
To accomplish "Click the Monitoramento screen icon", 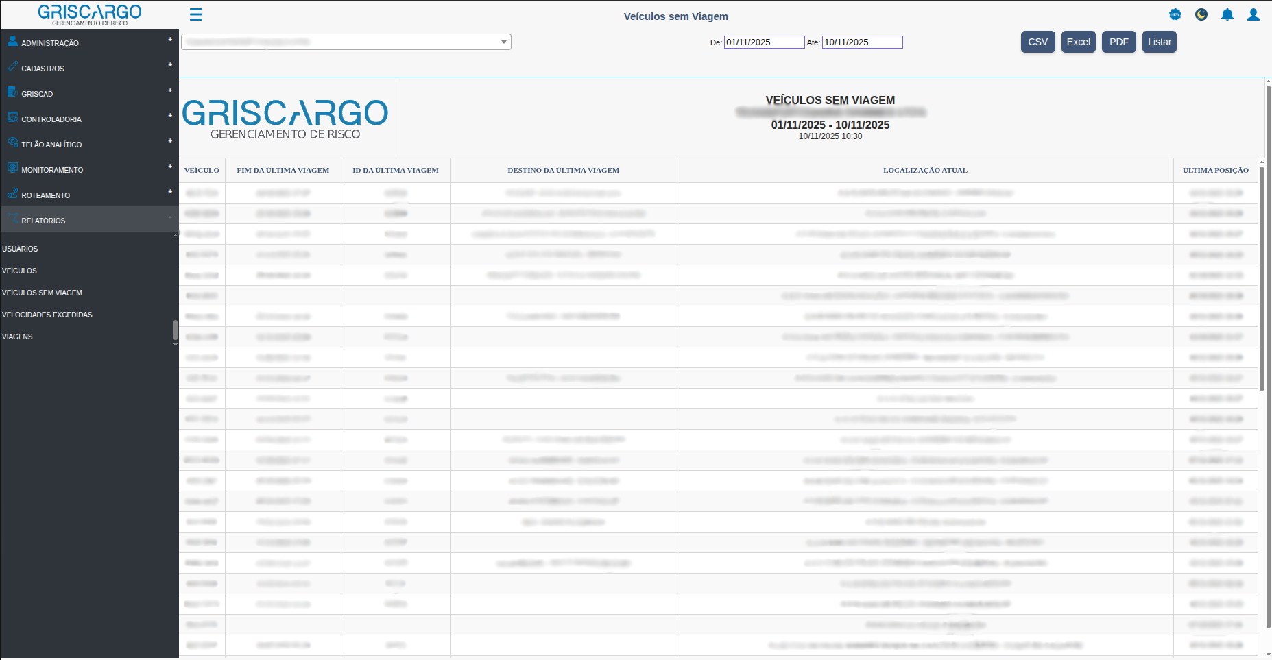I will coord(12,168).
